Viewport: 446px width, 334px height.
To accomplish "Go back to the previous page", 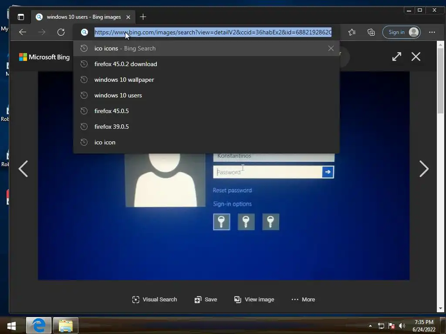I will (23, 32).
